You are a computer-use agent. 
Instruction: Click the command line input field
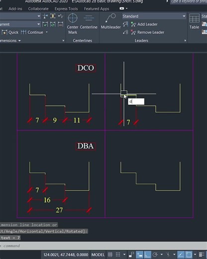pos(103,246)
